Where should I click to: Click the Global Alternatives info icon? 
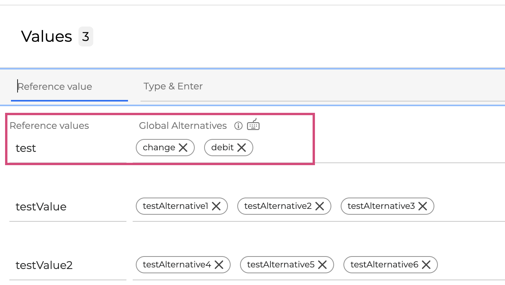point(238,126)
